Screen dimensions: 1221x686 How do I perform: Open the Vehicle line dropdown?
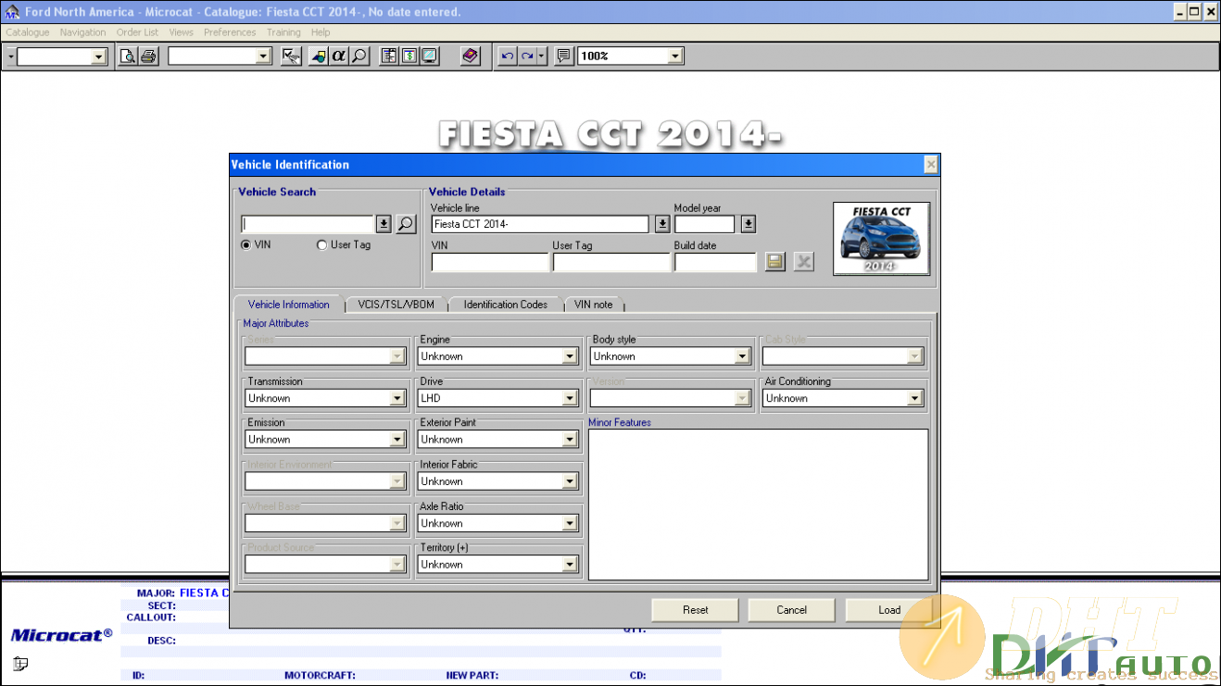[661, 224]
